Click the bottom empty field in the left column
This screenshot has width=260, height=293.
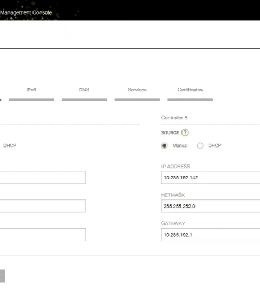[x=43, y=235]
